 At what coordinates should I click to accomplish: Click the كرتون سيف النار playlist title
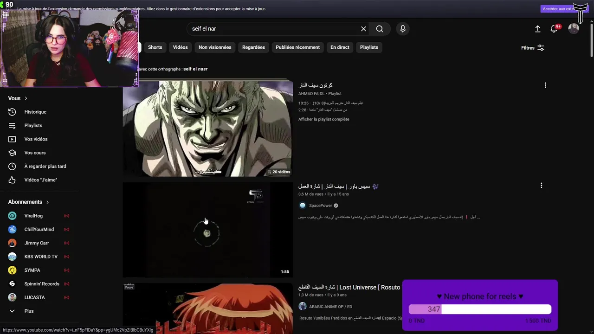[x=316, y=85]
